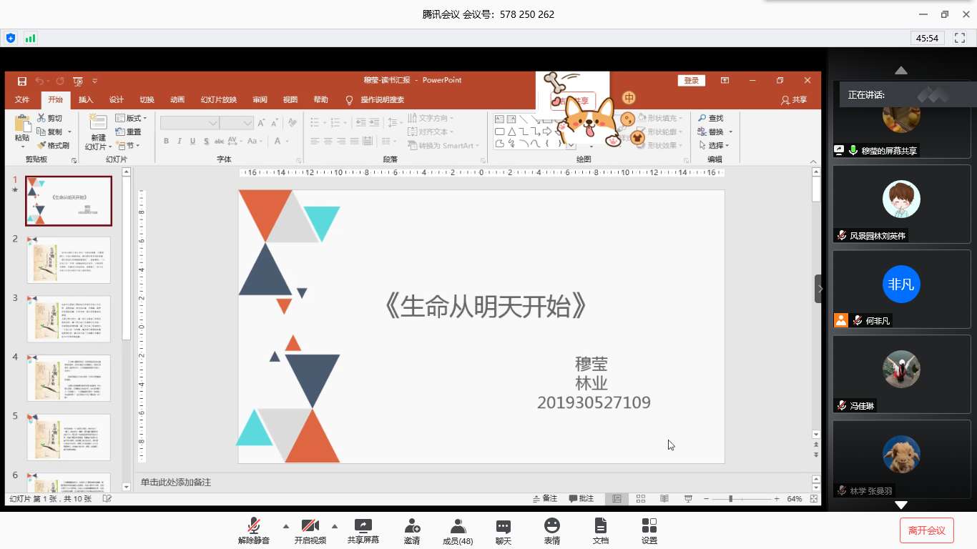Switch to the 插入 ribbon tab
Viewport: 977px width, 549px height.
coord(86,100)
